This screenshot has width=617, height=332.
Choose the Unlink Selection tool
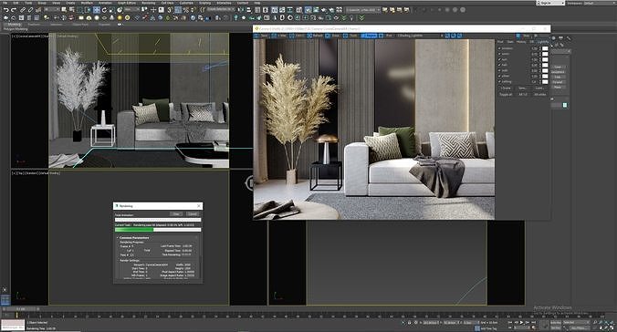[30, 10]
